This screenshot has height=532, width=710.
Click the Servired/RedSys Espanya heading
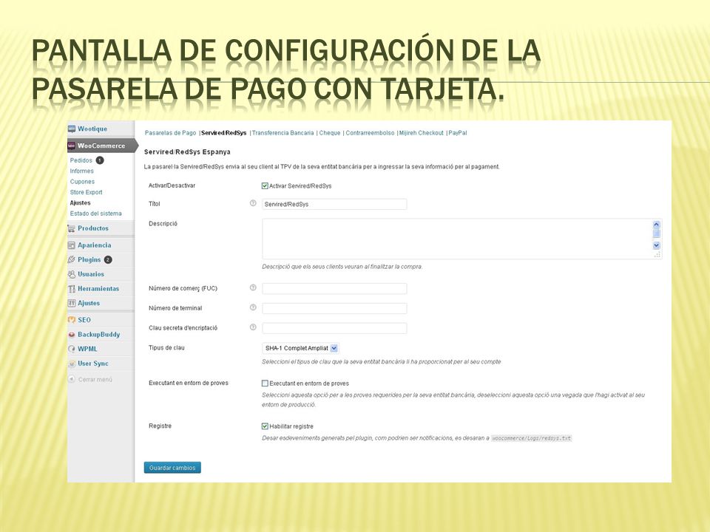coord(187,152)
